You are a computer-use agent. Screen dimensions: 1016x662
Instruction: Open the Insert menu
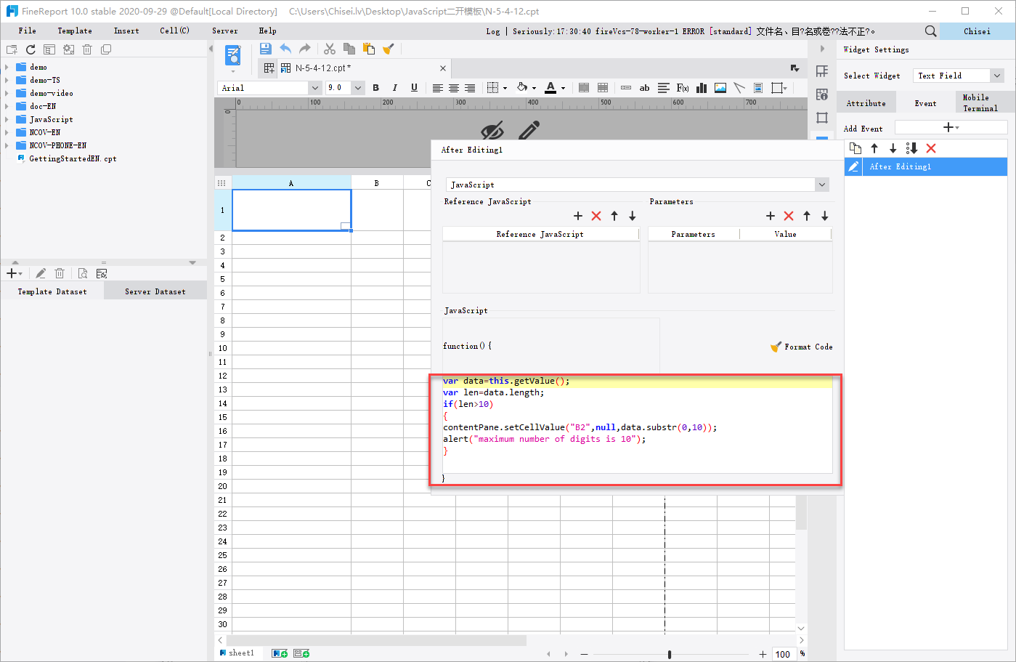coord(126,31)
